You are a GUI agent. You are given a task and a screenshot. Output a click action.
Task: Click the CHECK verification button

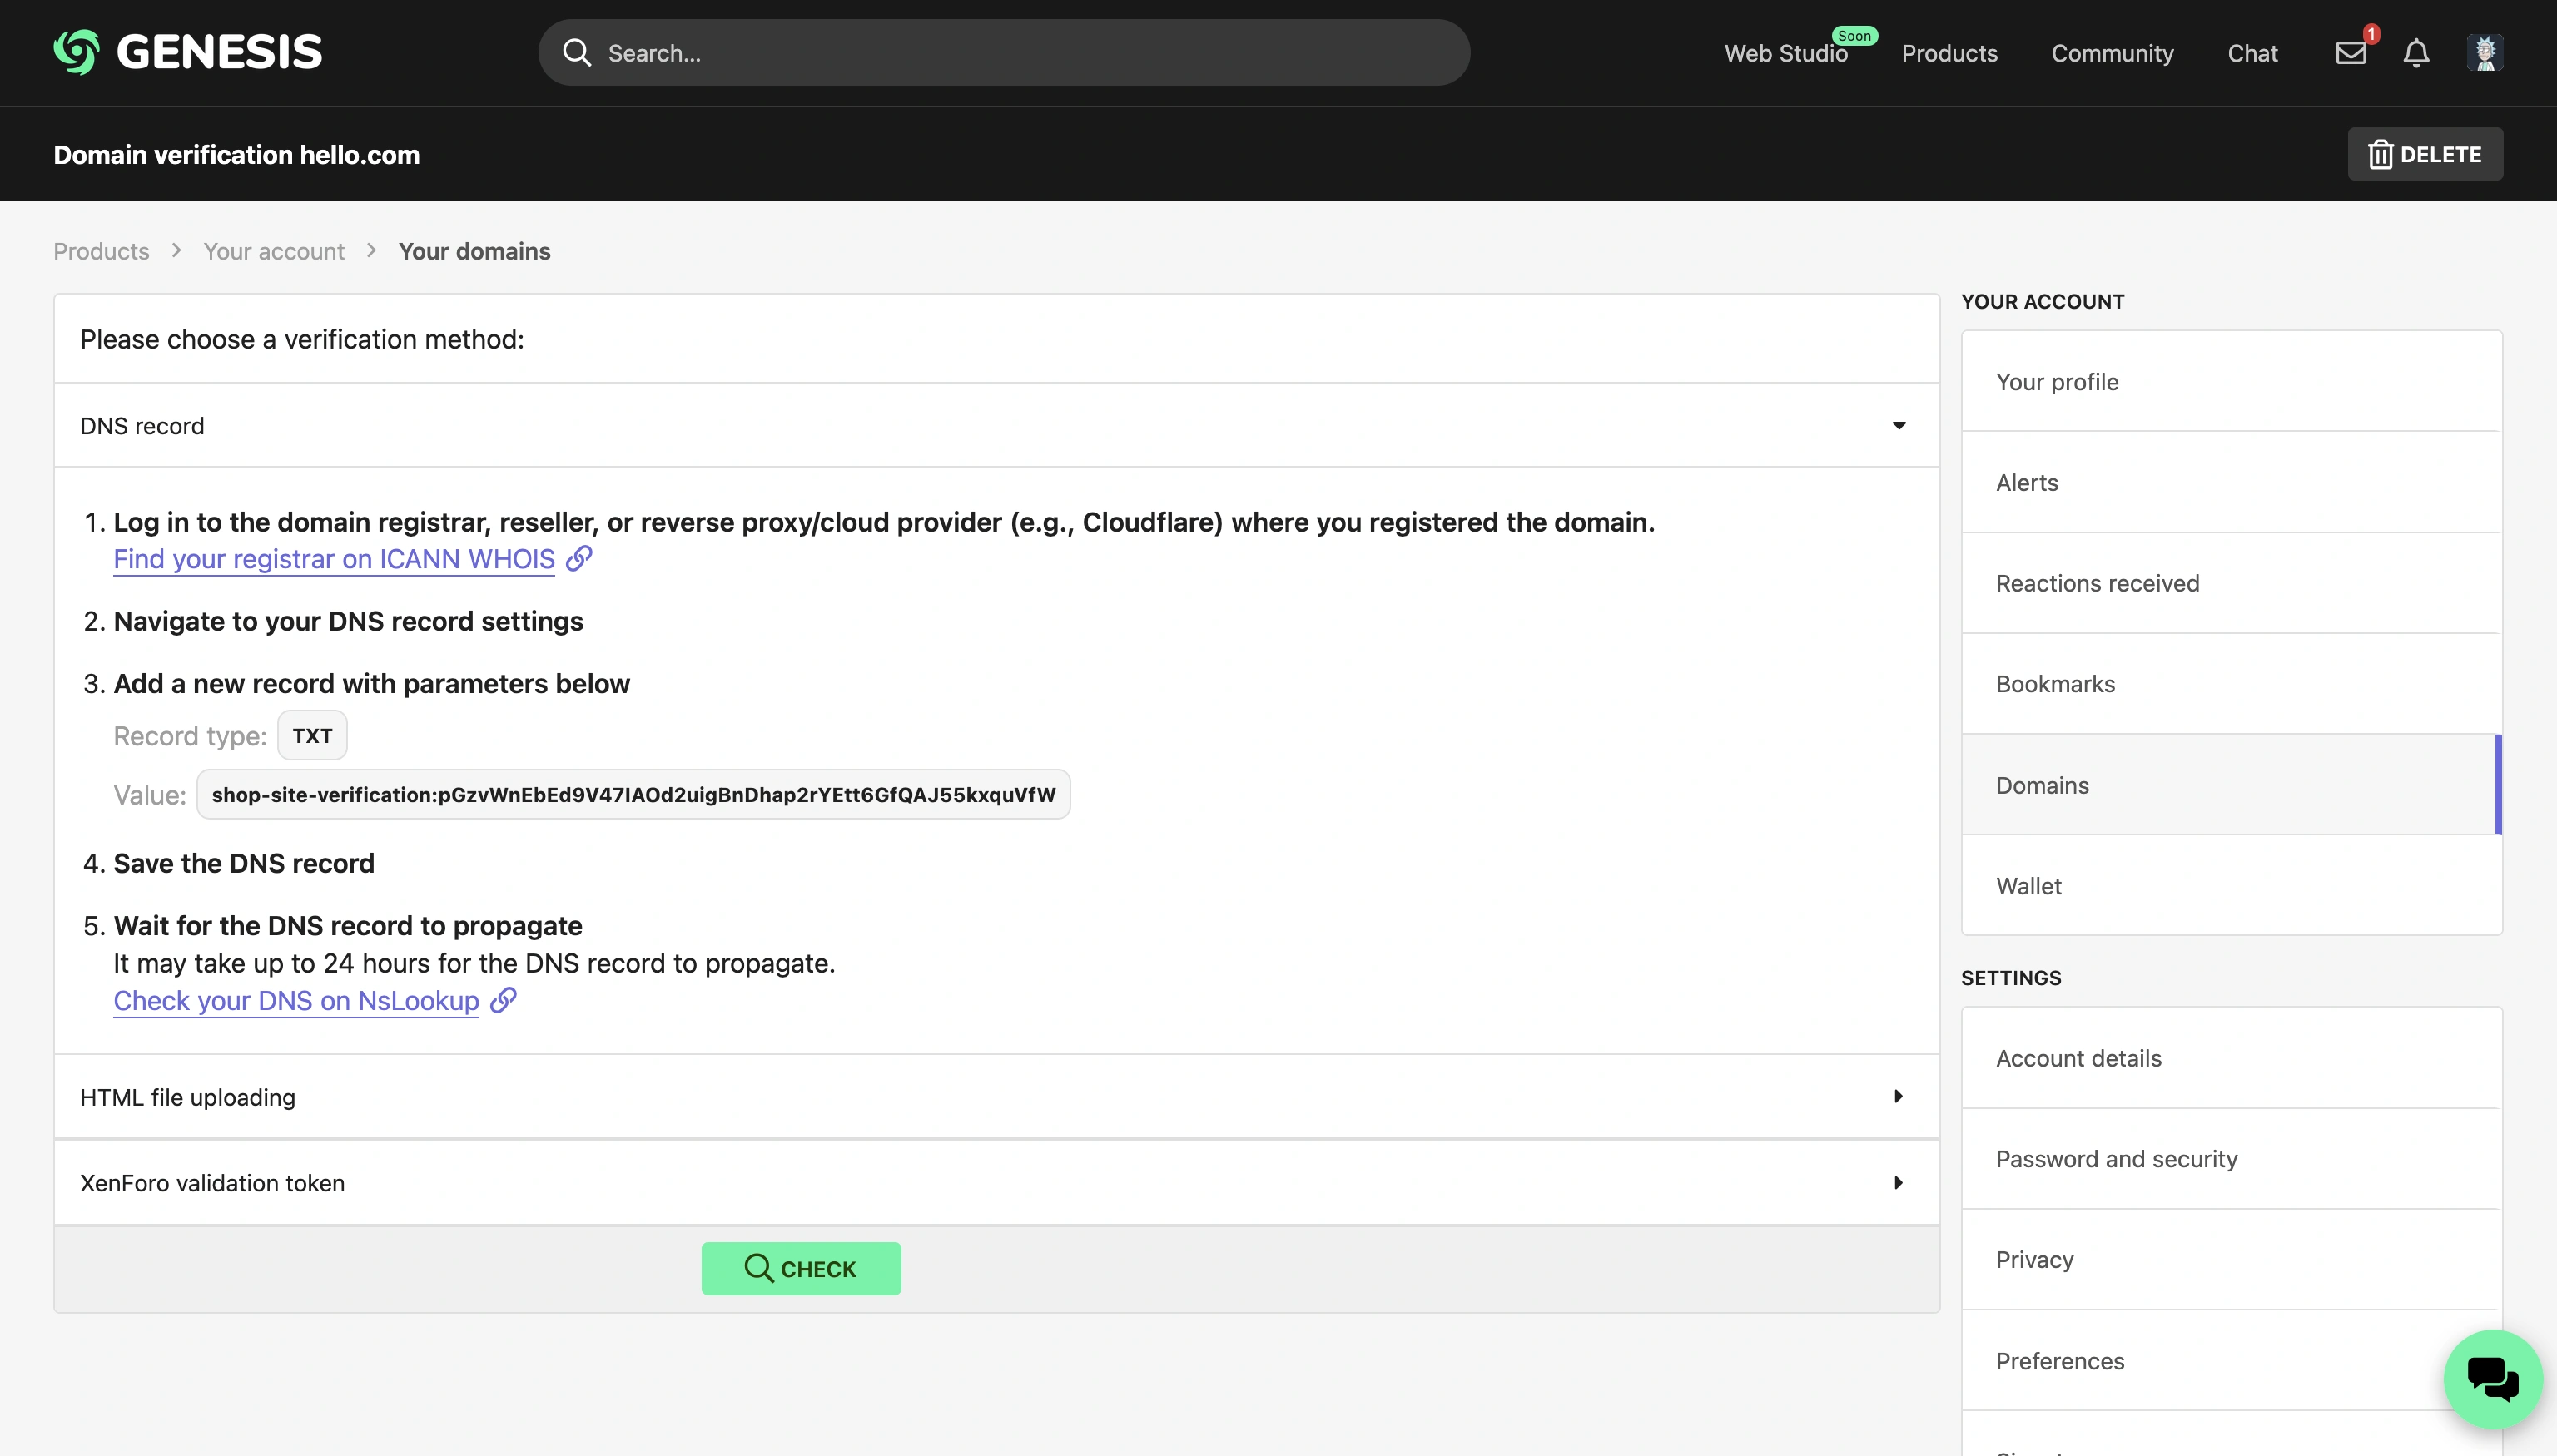click(x=801, y=1268)
